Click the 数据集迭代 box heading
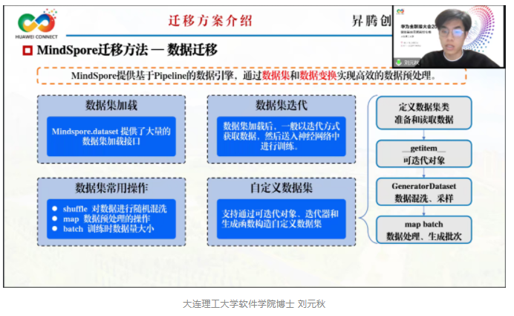This screenshot has height=316, width=514. tap(276, 104)
